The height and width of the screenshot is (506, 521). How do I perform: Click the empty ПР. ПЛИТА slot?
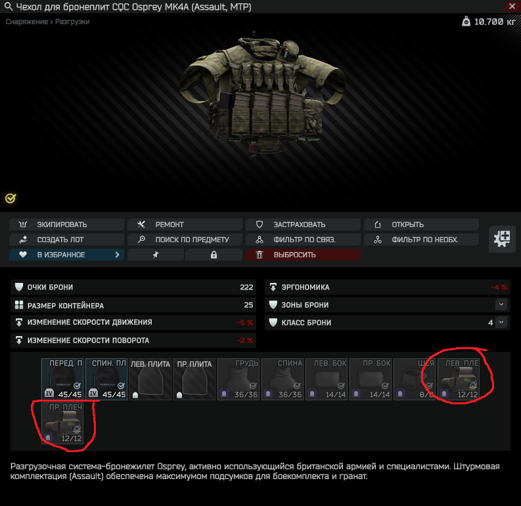point(194,379)
